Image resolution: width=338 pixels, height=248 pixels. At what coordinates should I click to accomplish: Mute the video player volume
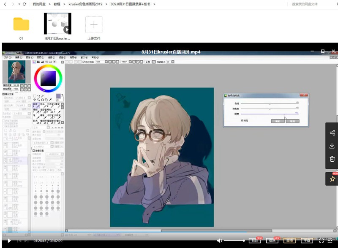(x=219, y=240)
